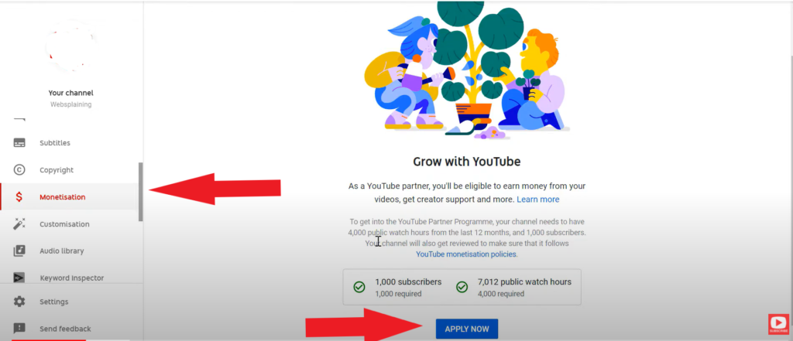Click the Send feedback icon

click(x=19, y=329)
